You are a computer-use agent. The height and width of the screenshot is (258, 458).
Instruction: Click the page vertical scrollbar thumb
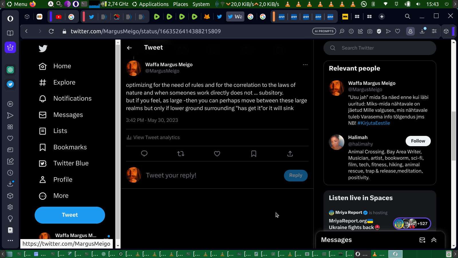453,136
